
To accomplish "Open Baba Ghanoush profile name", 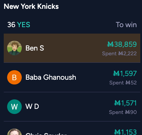I will [x=51, y=77].
